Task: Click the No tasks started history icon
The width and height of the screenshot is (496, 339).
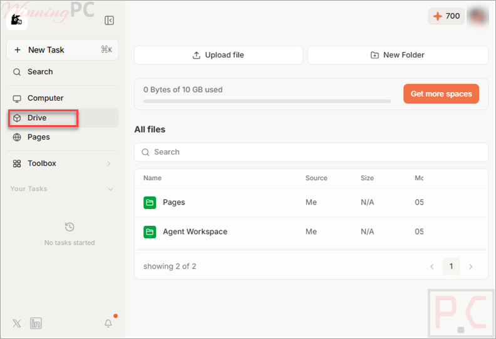Action: [x=70, y=227]
